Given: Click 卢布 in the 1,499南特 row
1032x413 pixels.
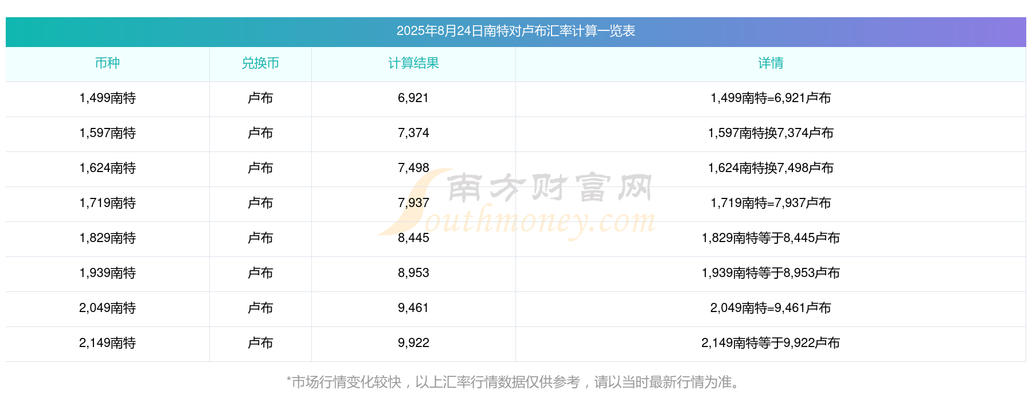Looking at the screenshot, I should point(260,98).
